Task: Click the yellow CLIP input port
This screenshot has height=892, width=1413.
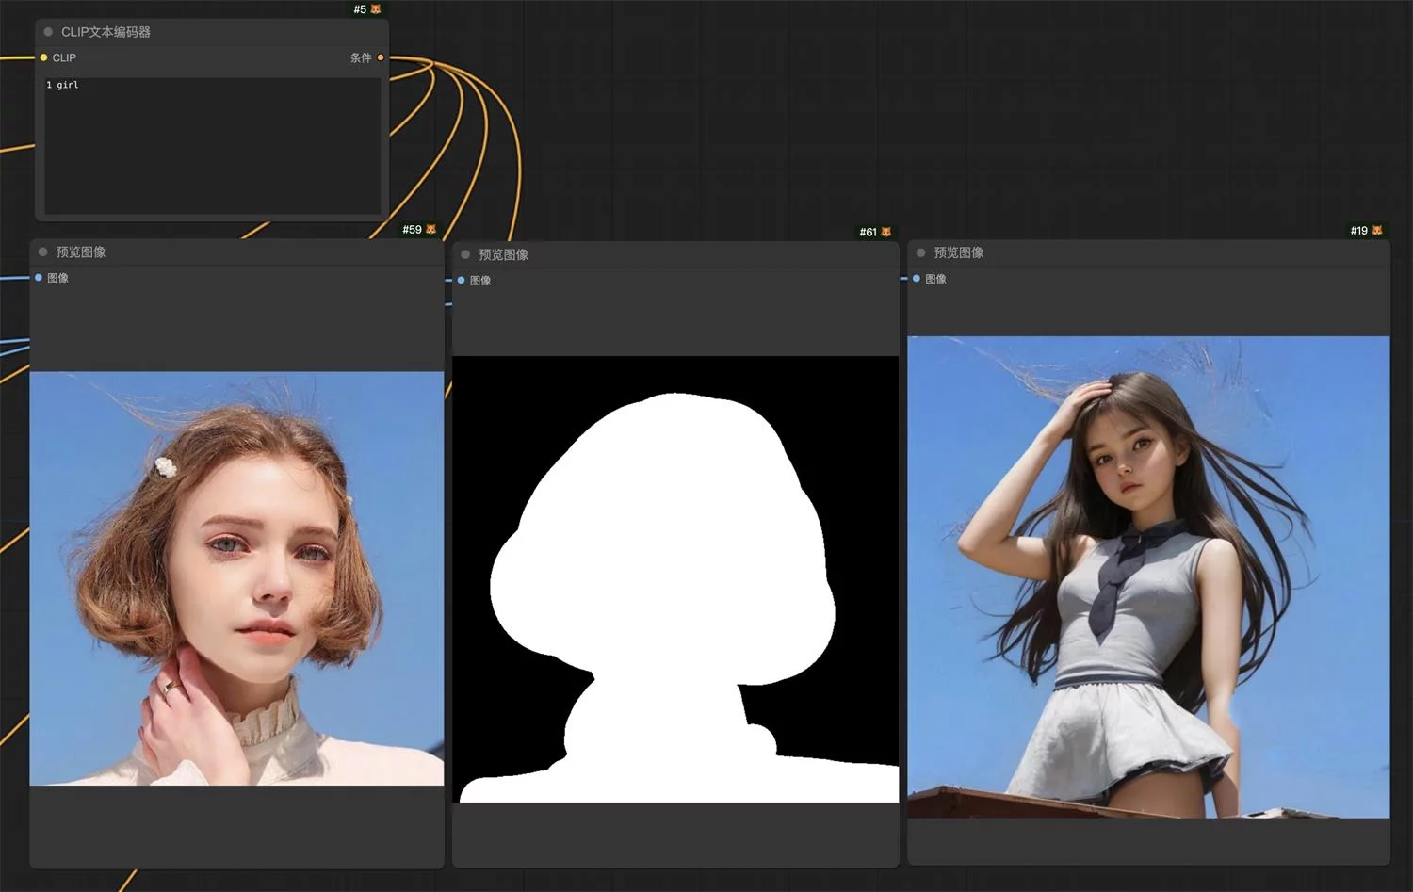Action: coord(43,57)
